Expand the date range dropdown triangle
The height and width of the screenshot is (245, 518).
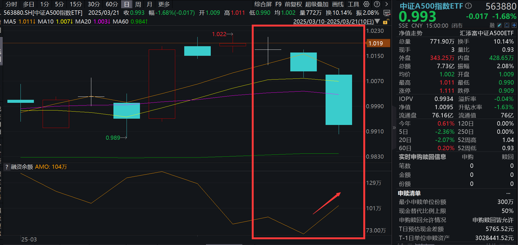pyautogui.click(x=377, y=21)
